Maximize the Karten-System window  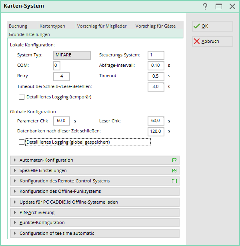[219, 6]
